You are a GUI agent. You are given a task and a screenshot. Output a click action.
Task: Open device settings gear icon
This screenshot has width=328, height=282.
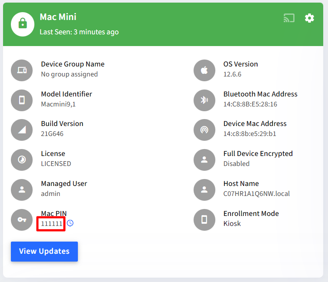pos(309,18)
